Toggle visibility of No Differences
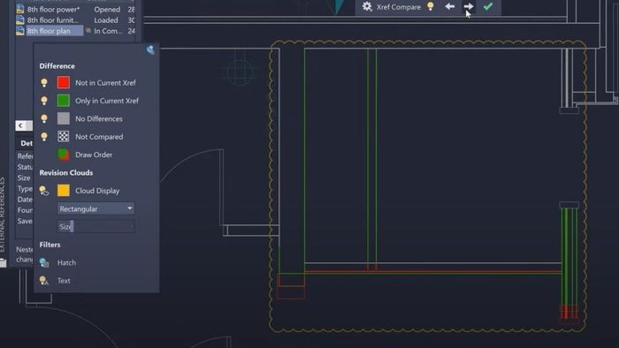The height and width of the screenshot is (348, 619). 44,118
